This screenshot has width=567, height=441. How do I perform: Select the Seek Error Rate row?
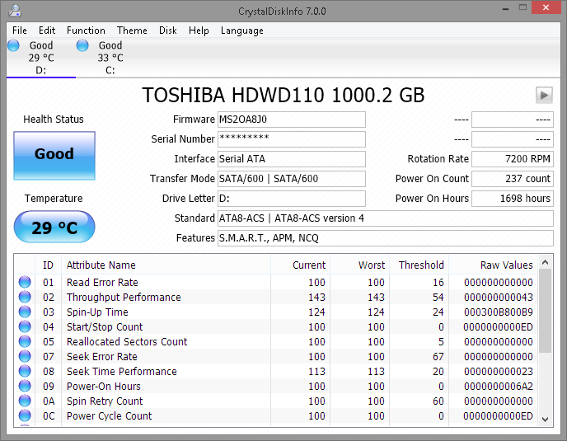(x=102, y=357)
